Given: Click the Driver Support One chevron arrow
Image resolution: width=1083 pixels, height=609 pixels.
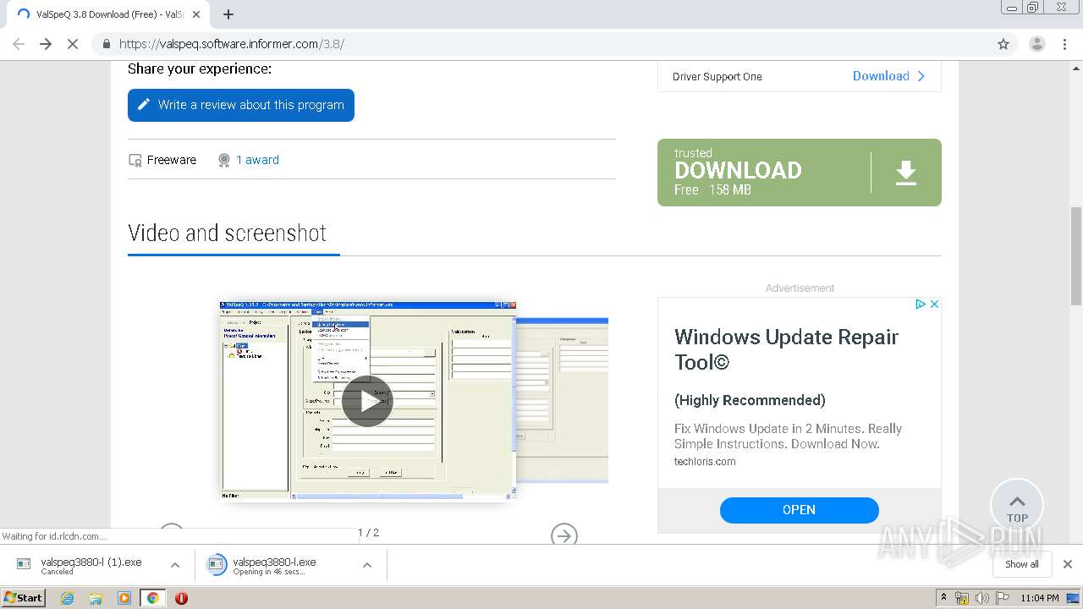Looking at the screenshot, I should pos(921,76).
